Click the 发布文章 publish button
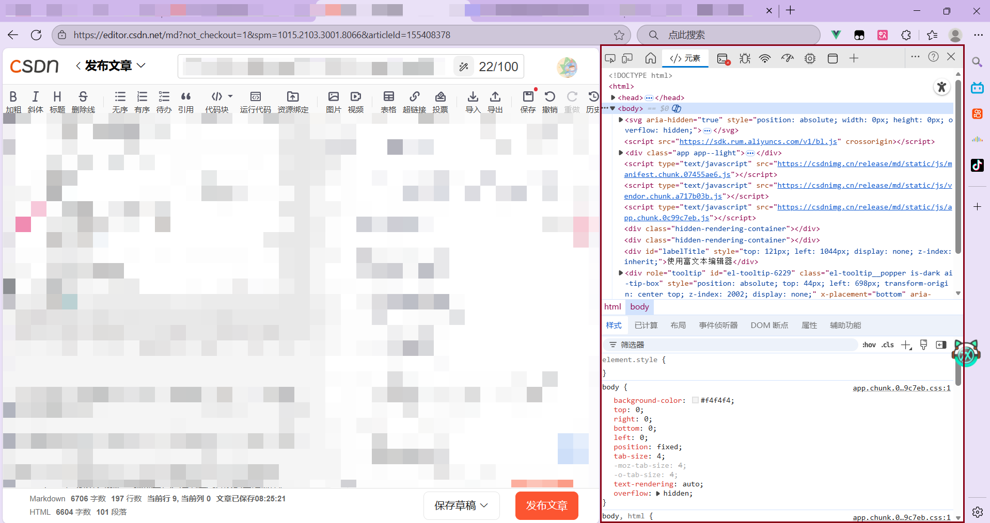This screenshot has height=523, width=990. tap(546, 505)
